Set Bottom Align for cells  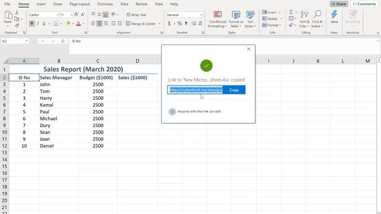coord(105,14)
